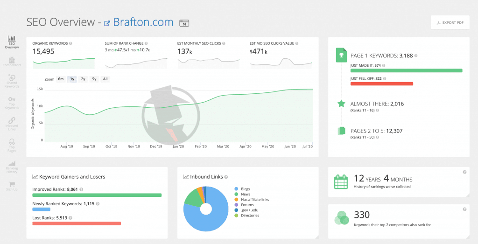Open Competitors sidebar icon
Screen dimensions: 478x244
(x=12, y=62)
